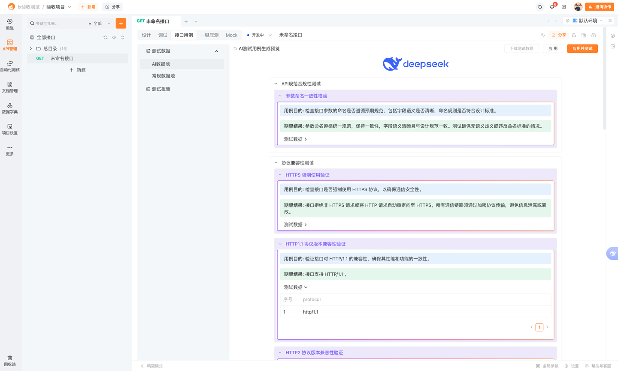
Task: Open 文档管理 in the left sidebar
Action: tap(9, 87)
